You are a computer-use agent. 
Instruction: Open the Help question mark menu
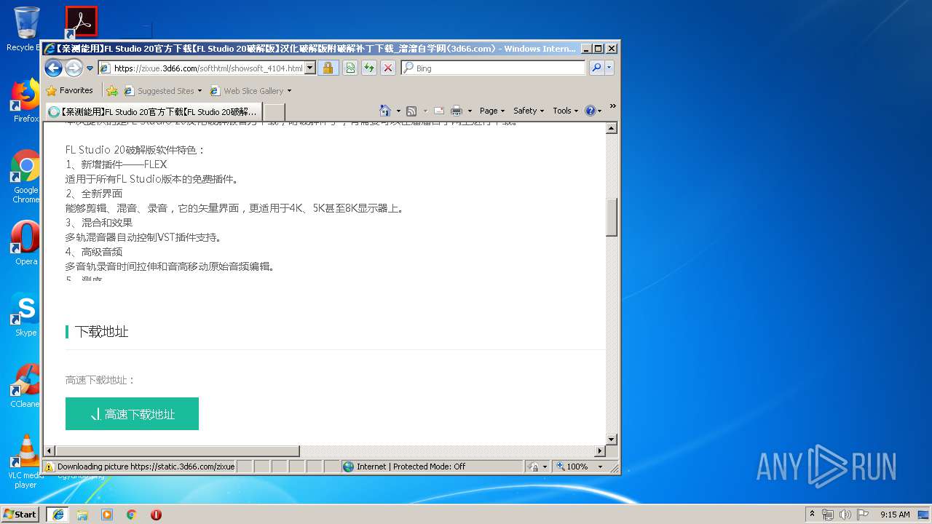point(593,111)
